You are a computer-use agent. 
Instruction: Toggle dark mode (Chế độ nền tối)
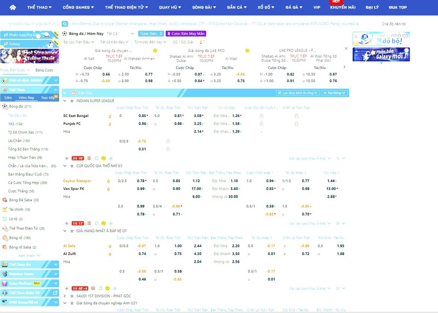tap(394, 24)
